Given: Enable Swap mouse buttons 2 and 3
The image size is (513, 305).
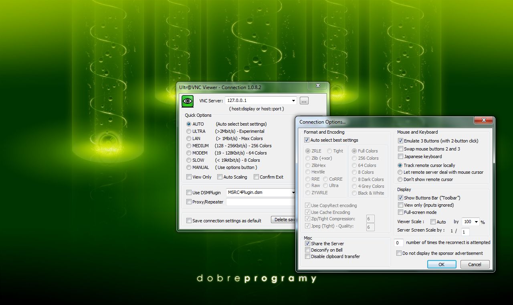Looking at the screenshot, I should pyautogui.click(x=400, y=149).
